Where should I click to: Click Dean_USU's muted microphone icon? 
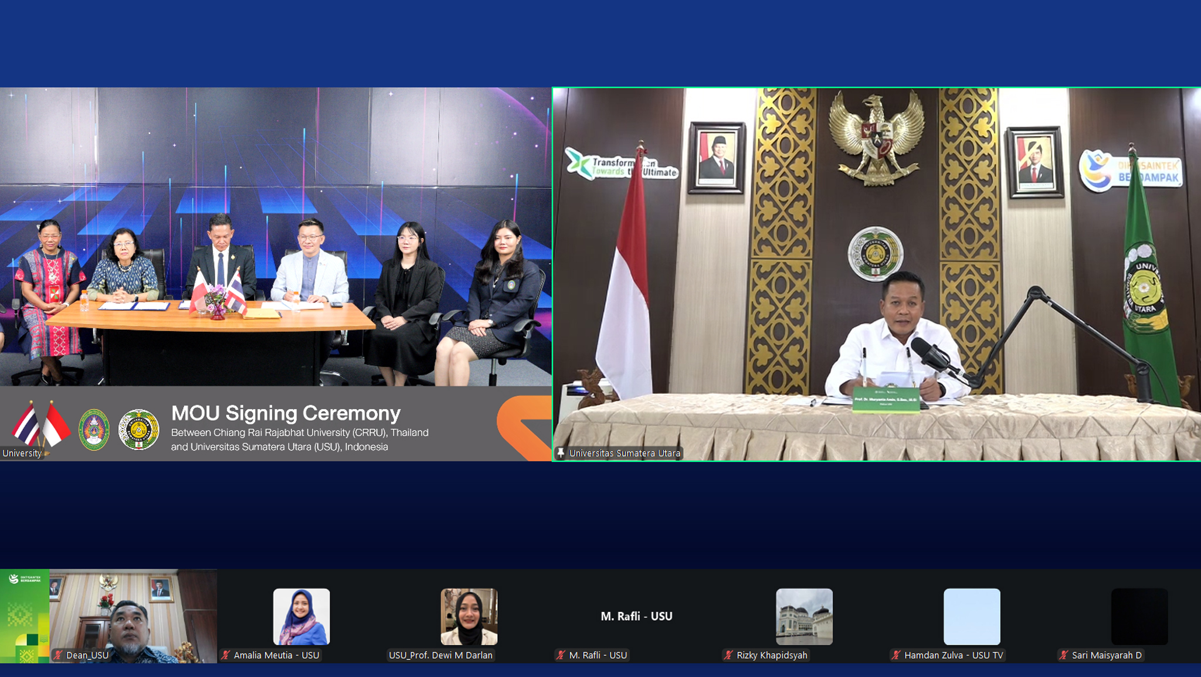click(x=58, y=655)
